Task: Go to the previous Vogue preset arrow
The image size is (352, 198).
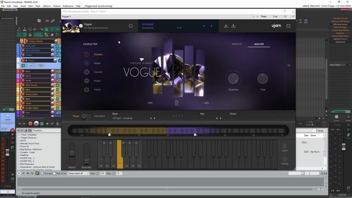Action: tap(204, 26)
